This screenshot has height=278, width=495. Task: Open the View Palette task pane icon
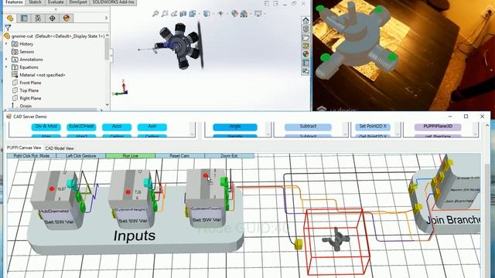click(x=306, y=46)
